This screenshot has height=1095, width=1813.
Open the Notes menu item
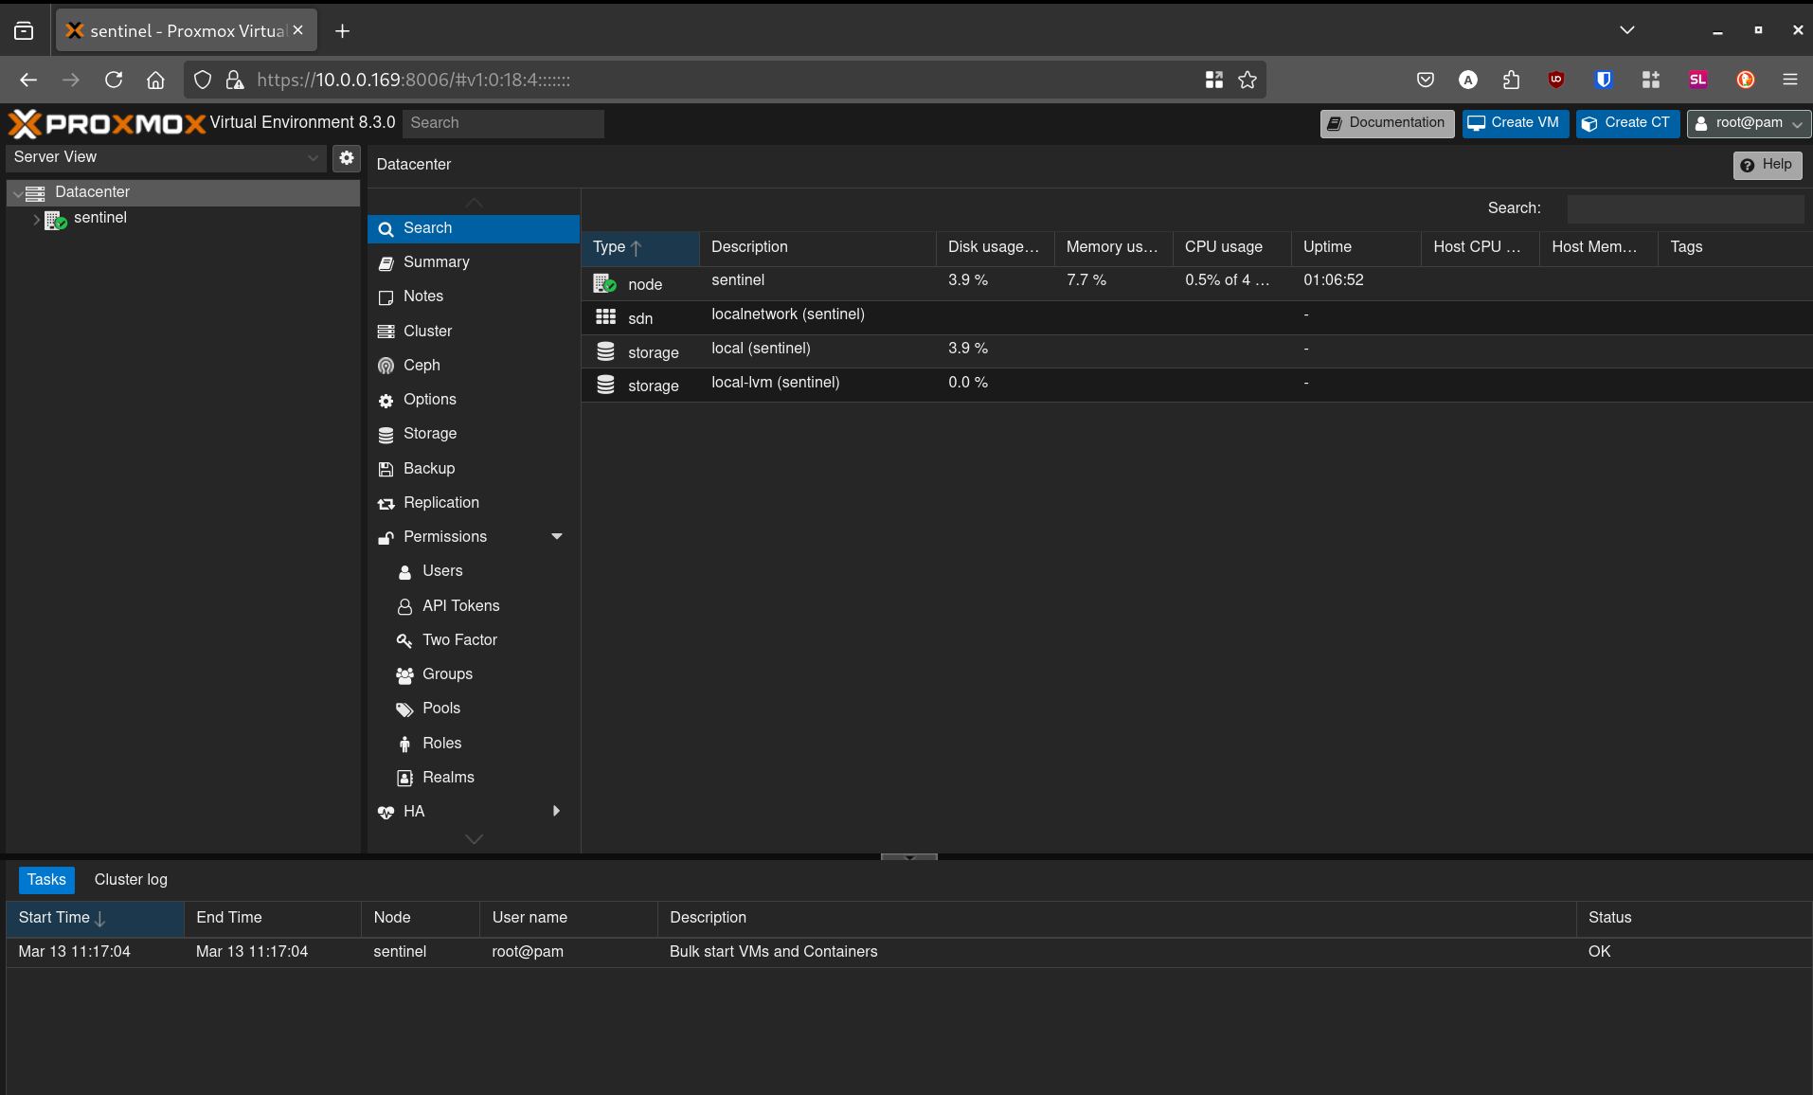(x=474, y=296)
